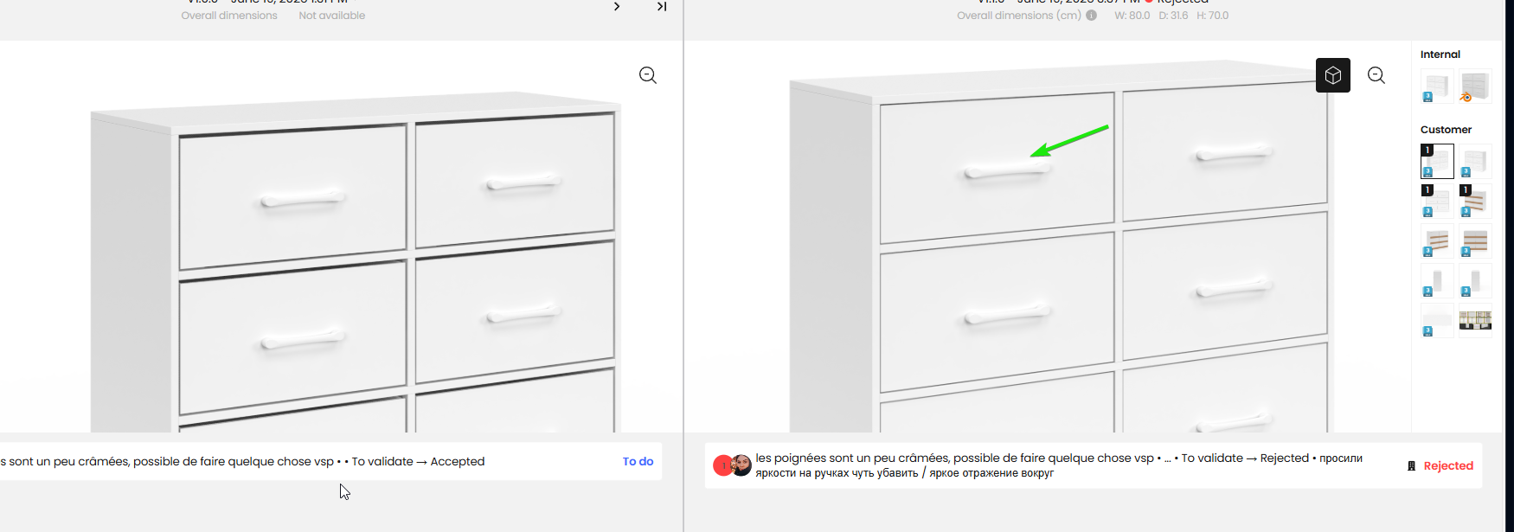The height and width of the screenshot is (532, 1514).
Task: Click the 'Not available' dimensions text
Action: (x=332, y=16)
